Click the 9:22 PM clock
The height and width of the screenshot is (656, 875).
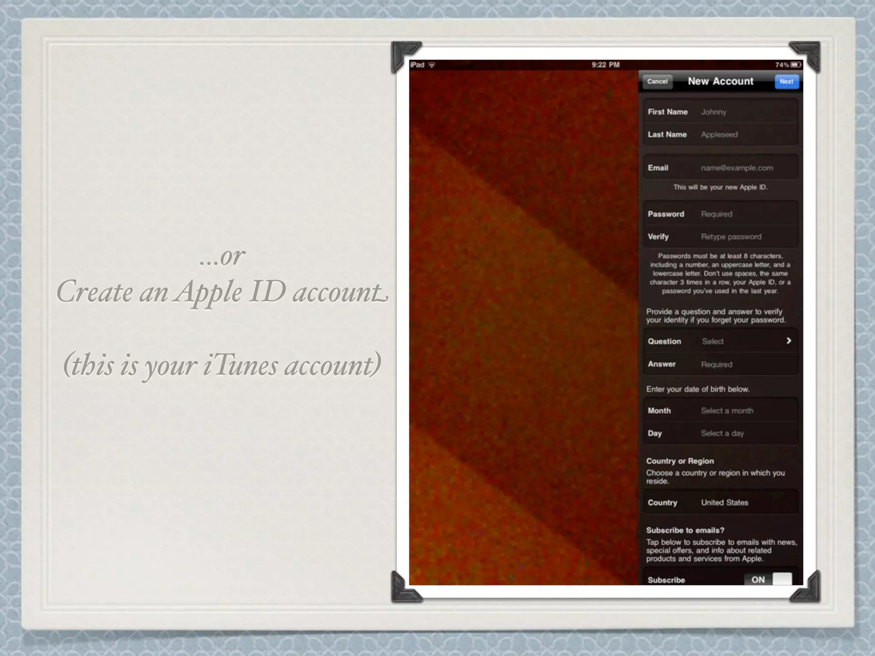[605, 65]
